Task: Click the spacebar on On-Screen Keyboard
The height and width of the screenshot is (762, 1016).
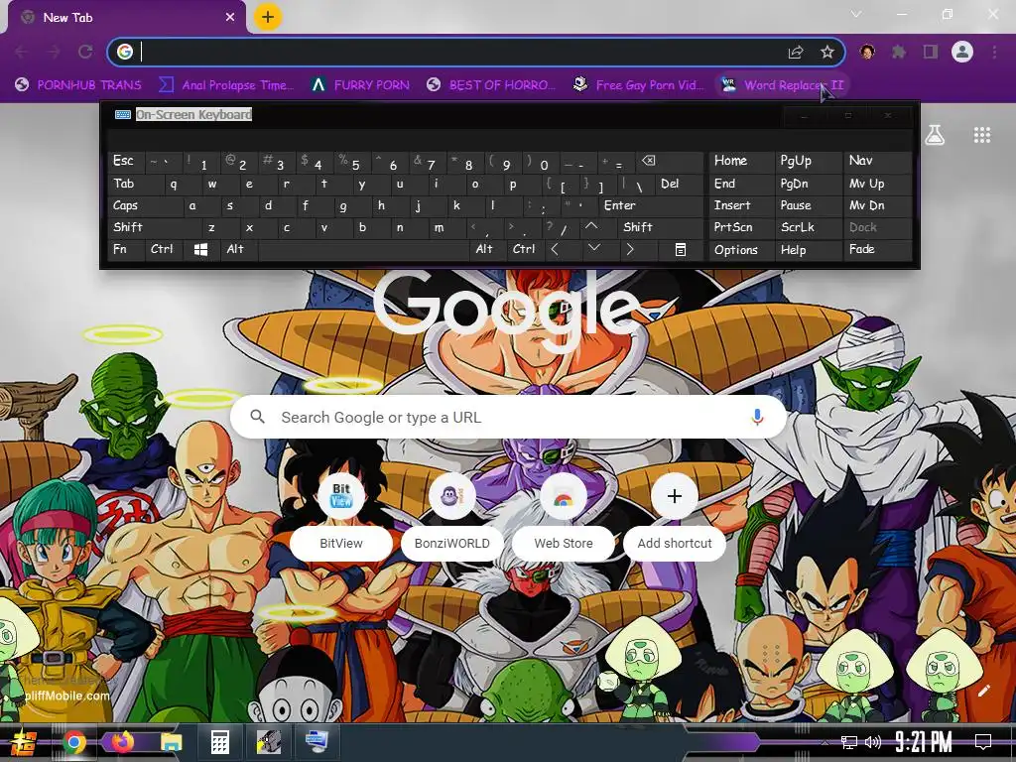Action: point(364,249)
